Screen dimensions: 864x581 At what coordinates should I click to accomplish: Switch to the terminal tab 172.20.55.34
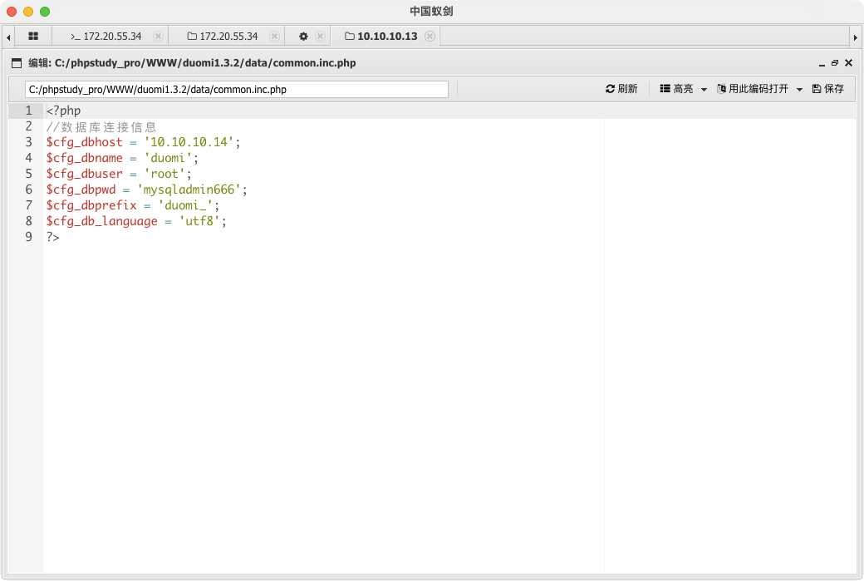[106, 37]
